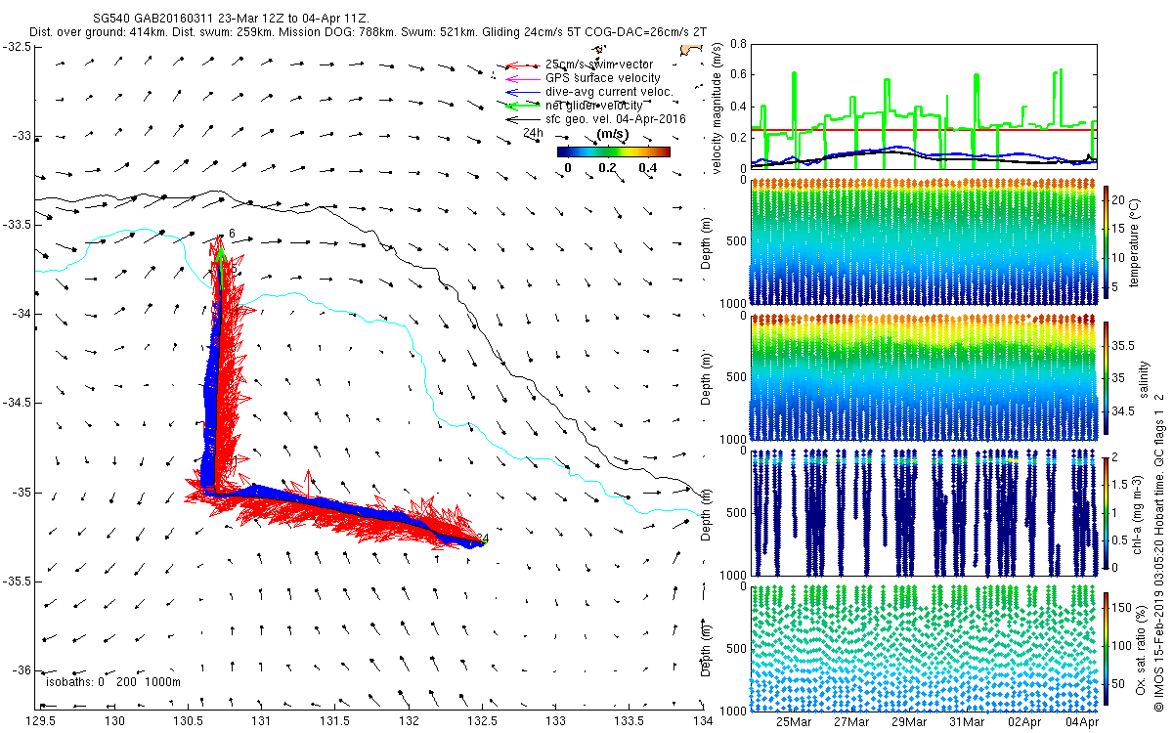Screen dimensions: 1173x733
Task: Click the 'isobaths: 0 200 1000m' note
Action: tap(113, 682)
